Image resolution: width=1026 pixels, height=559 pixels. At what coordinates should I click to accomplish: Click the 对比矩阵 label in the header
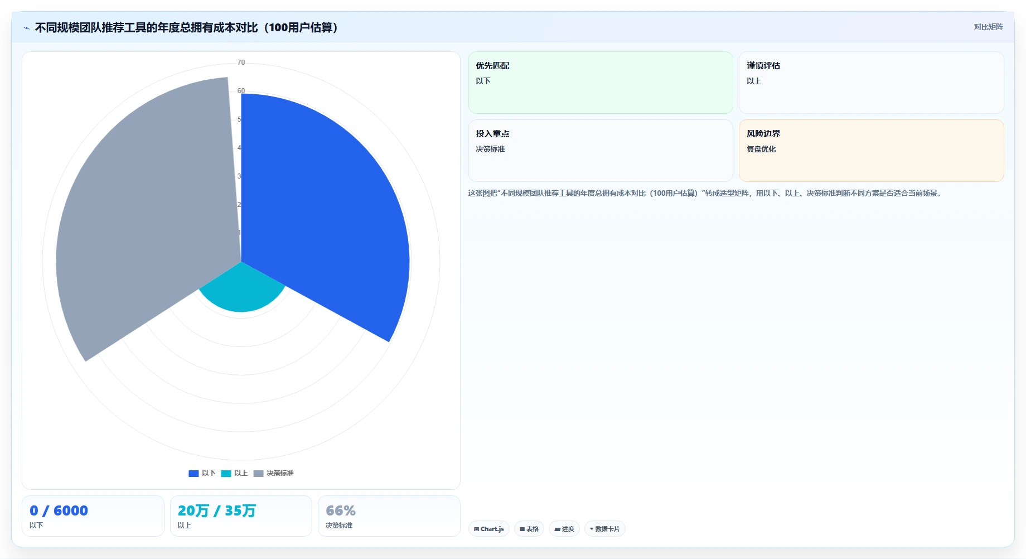pyautogui.click(x=988, y=27)
